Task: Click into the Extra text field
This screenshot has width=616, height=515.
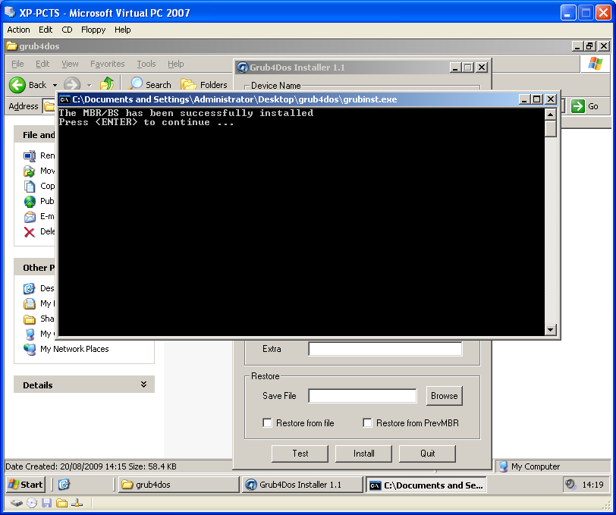Action: (385, 349)
